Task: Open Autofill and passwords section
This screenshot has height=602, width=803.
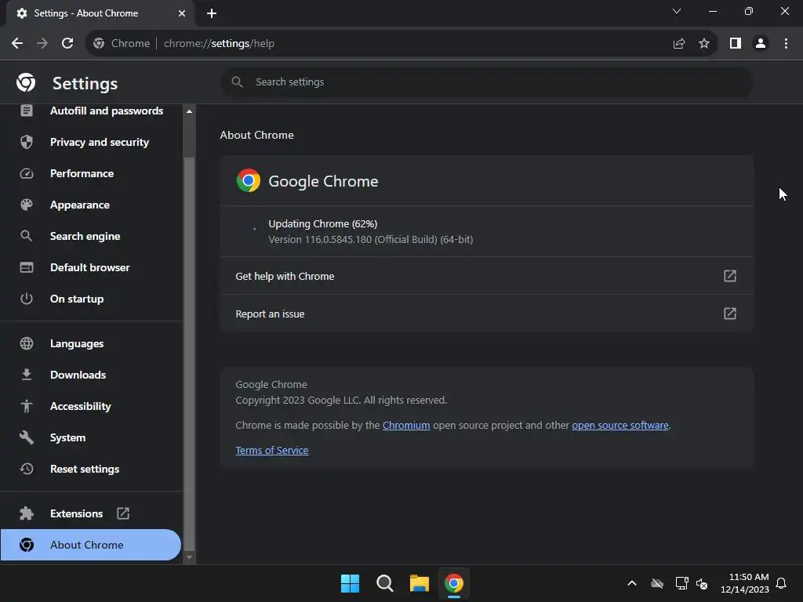Action: click(x=92, y=111)
